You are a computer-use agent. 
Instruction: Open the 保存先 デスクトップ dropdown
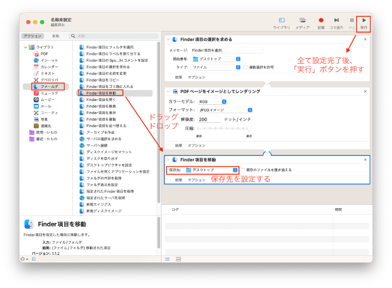pyautogui.click(x=211, y=170)
